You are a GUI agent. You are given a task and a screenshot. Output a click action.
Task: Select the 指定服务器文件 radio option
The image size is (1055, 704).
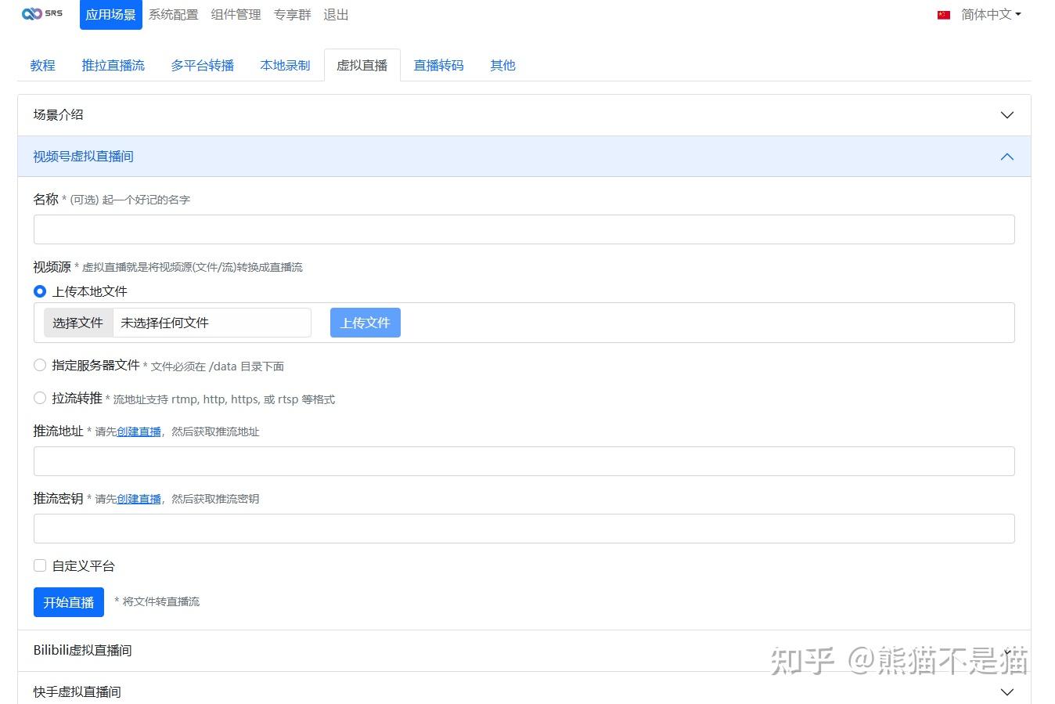(40, 365)
